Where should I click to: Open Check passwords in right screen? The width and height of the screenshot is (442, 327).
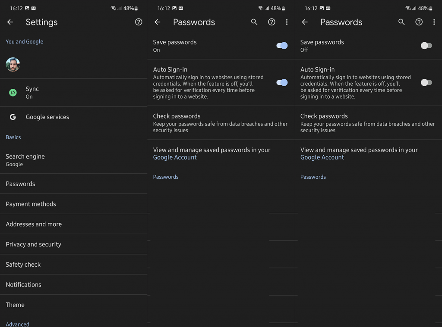coord(369,123)
